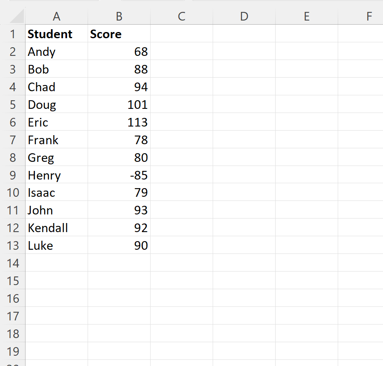Select row header 1
This screenshot has height=366, width=383.
tap(14, 34)
